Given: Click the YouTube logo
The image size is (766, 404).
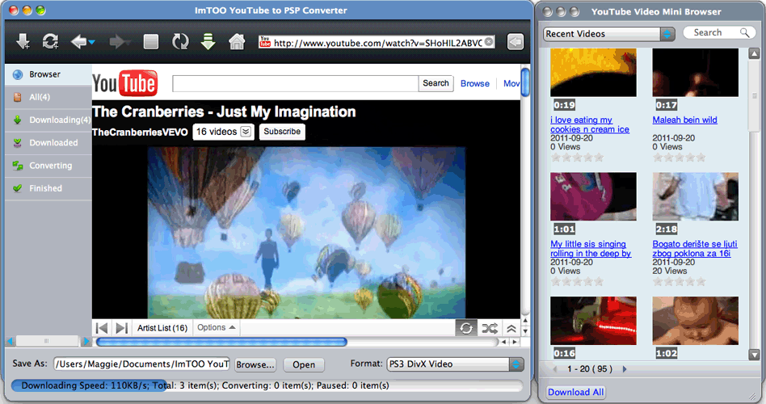Looking at the screenshot, I should (x=125, y=83).
